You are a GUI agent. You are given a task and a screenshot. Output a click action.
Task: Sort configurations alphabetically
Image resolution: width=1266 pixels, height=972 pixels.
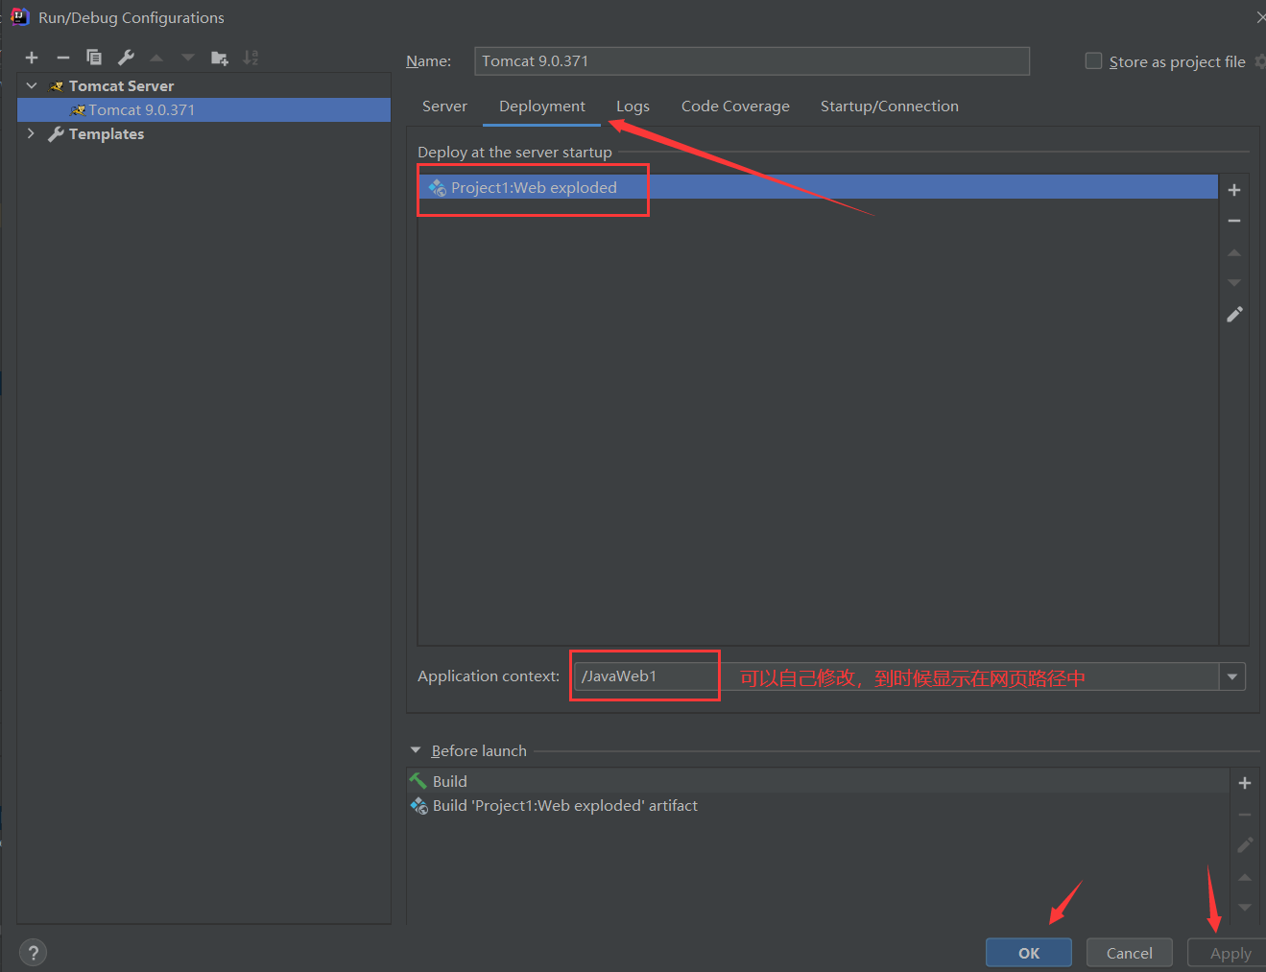point(251,58)
